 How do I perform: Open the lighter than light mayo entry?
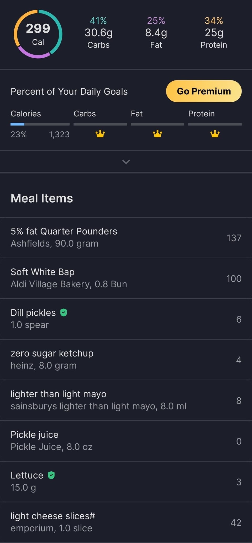[126, 400]
